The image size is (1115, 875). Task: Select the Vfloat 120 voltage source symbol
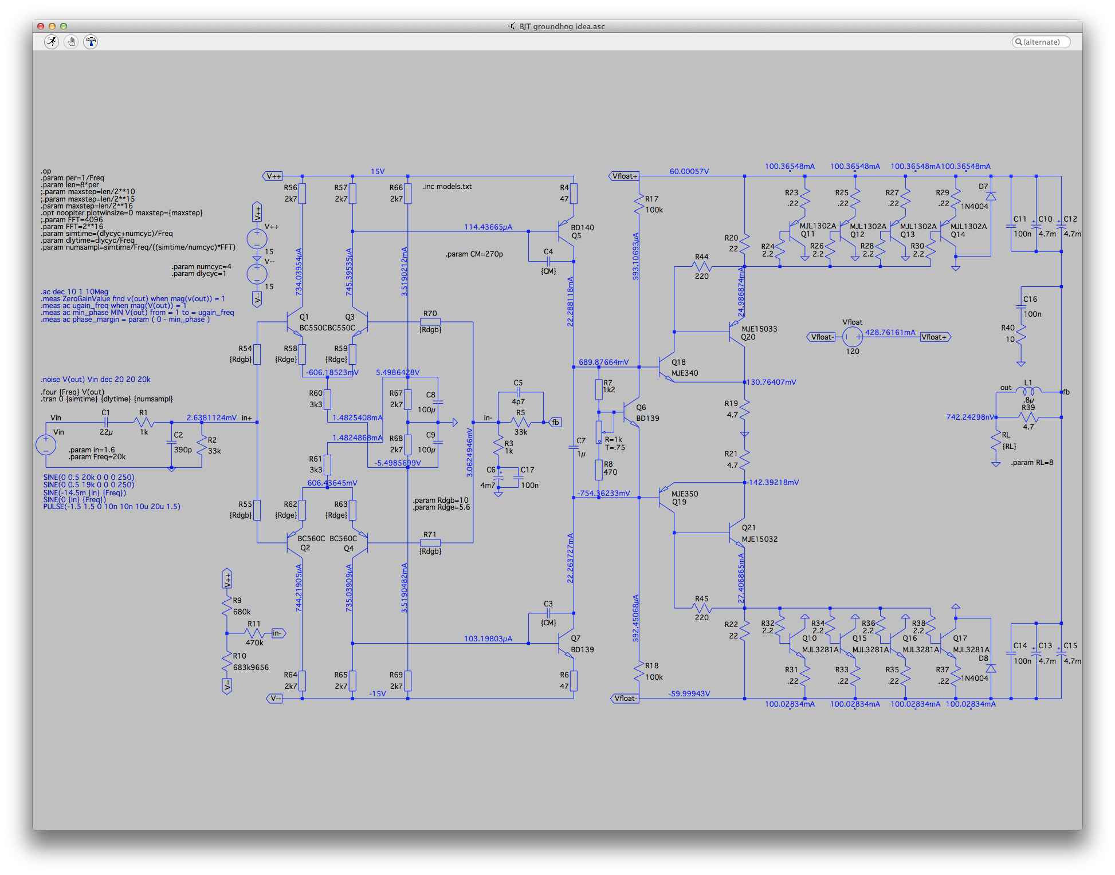pos(853,337)
